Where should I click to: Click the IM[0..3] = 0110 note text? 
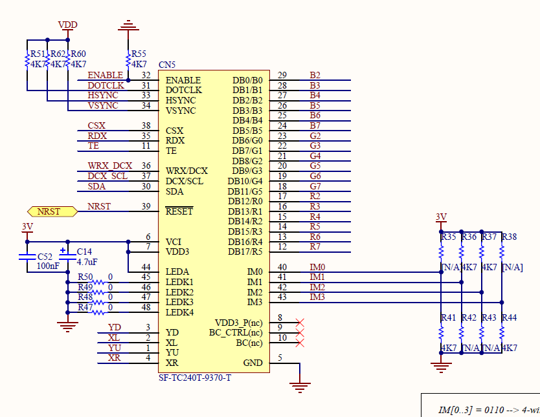(x=489, y=410)
